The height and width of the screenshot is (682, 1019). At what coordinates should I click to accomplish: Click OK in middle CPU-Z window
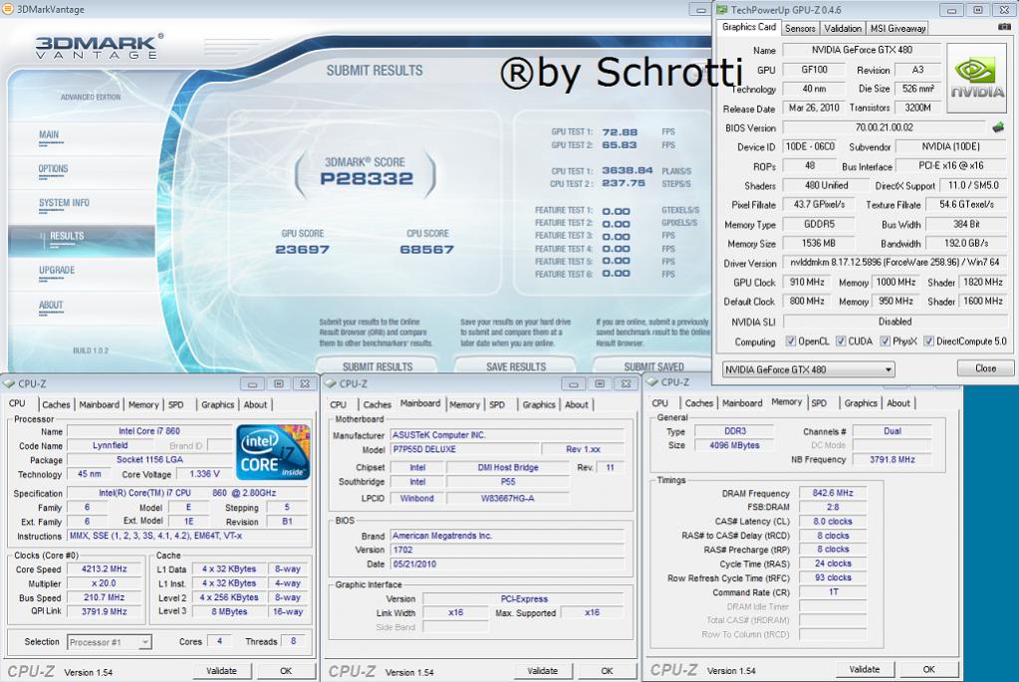coord(607,671)
